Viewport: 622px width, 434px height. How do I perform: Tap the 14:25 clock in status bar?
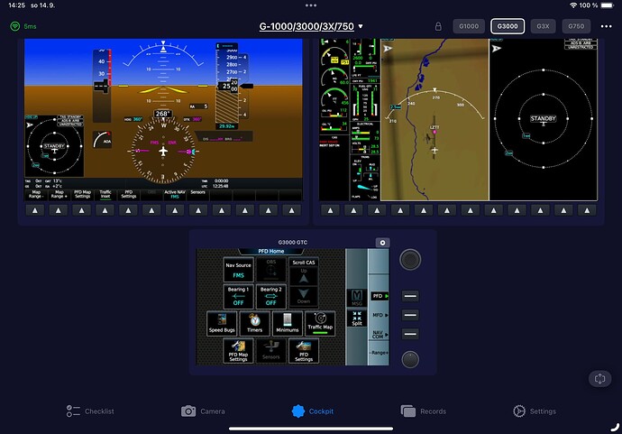coord(16,5)
